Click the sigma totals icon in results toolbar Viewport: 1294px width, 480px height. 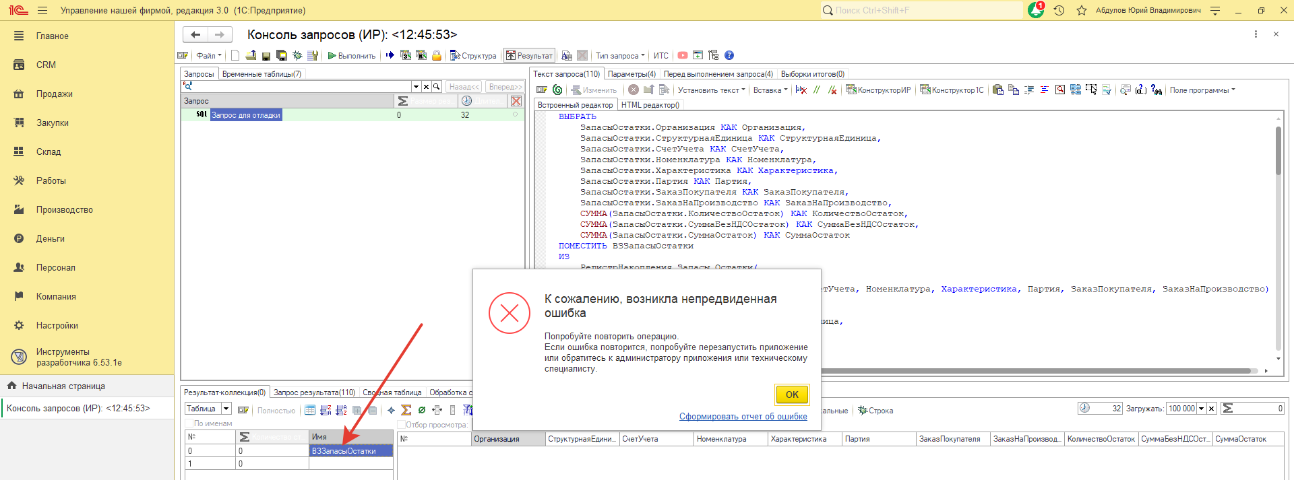(x=406, y=410)
